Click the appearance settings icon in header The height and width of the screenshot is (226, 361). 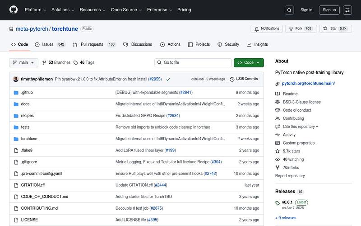click(347, 10)
